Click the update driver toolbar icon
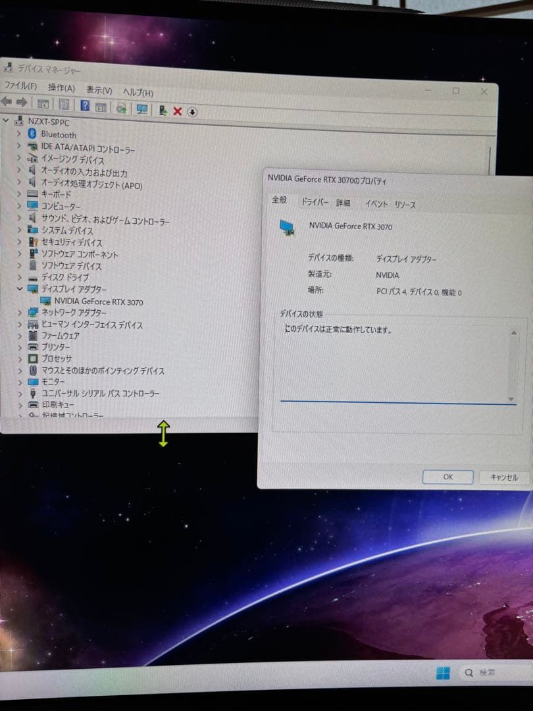 [x=163, y=110]
